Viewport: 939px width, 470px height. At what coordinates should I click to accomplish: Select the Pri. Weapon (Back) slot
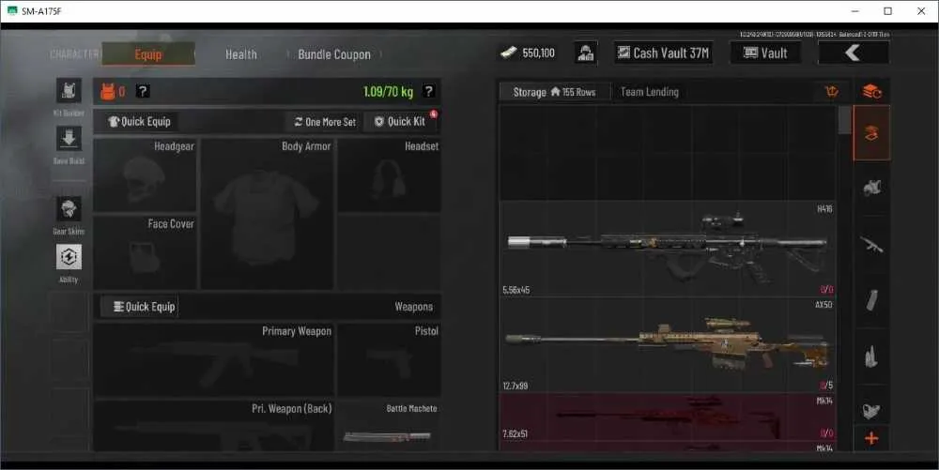click(x=214, y=425)
